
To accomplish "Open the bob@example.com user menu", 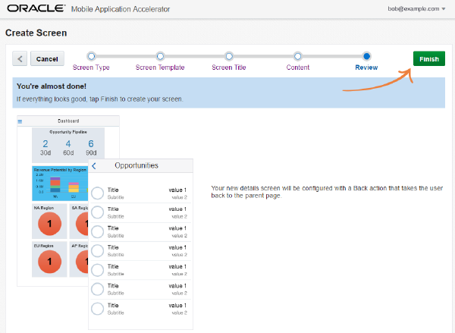I will click(416, 9).
